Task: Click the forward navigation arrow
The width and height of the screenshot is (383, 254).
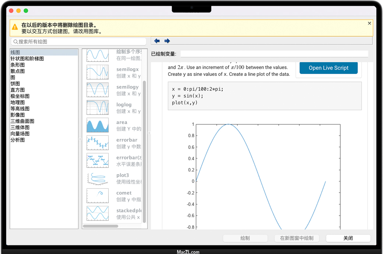Action: (167, 41)
